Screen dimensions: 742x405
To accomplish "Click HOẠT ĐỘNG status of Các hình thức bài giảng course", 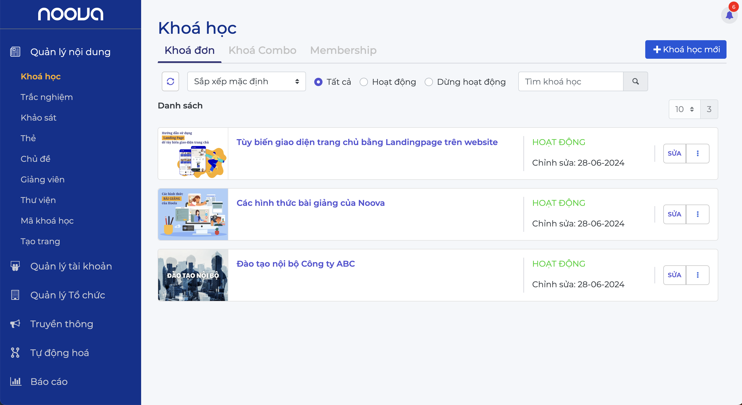I will tap(559, 203).
